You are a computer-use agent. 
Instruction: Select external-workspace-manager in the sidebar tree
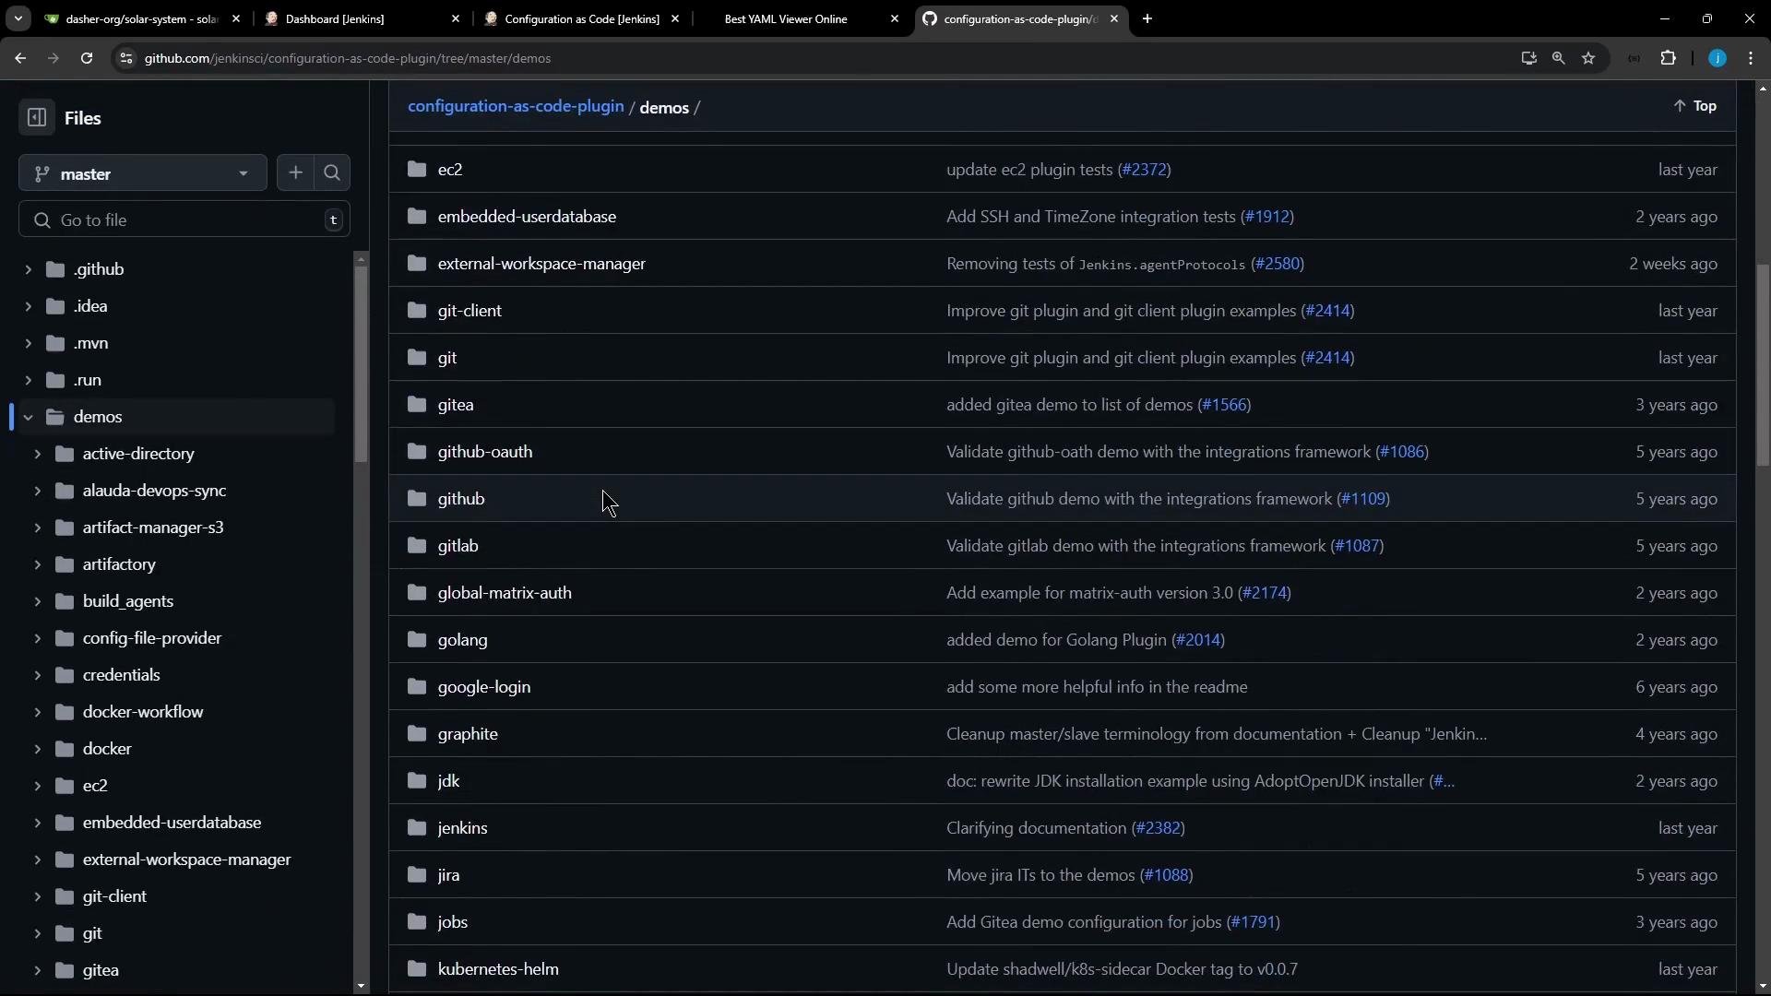click(x=187, y=860)
